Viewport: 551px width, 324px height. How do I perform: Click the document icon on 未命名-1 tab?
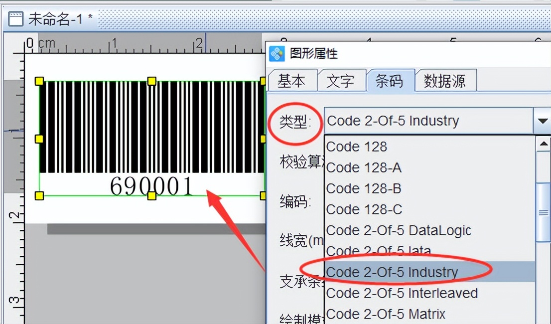click(x=17, y=18)
